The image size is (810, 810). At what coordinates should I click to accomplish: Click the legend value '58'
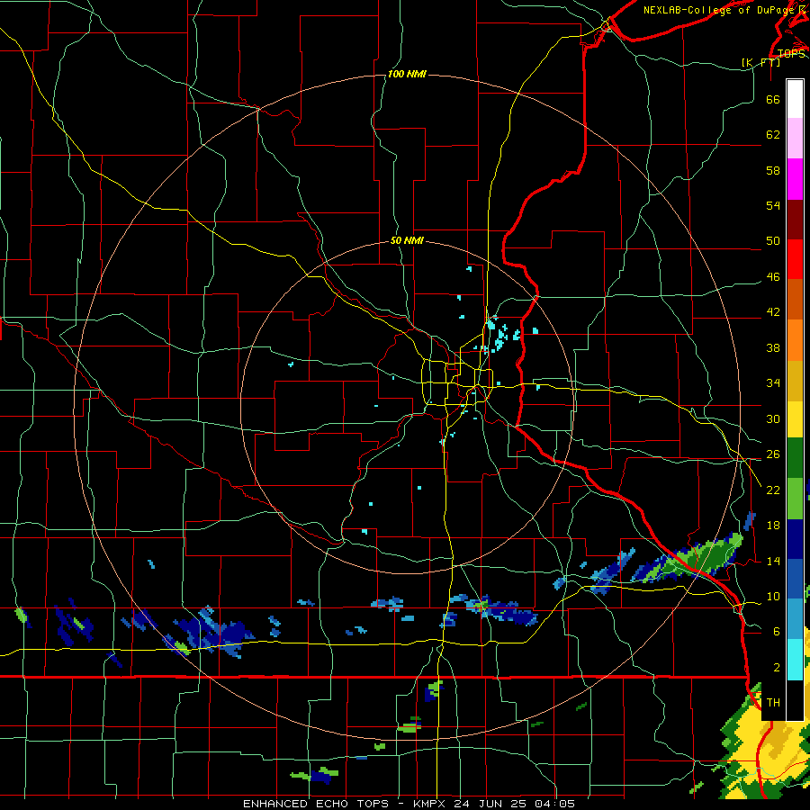[773, 170]
